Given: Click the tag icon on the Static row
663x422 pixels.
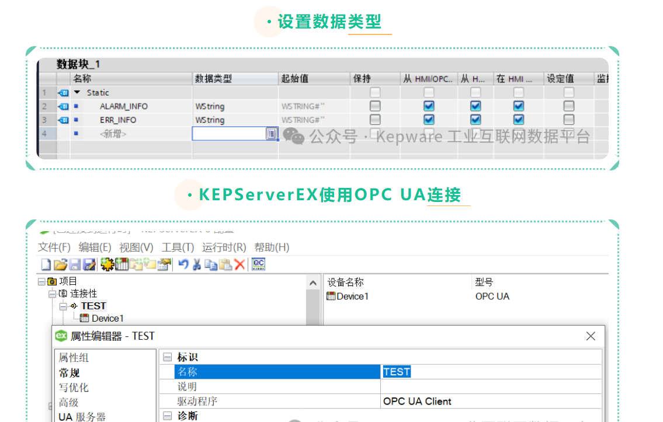Looking at the screenshot, I should click(x=64, y=93).
